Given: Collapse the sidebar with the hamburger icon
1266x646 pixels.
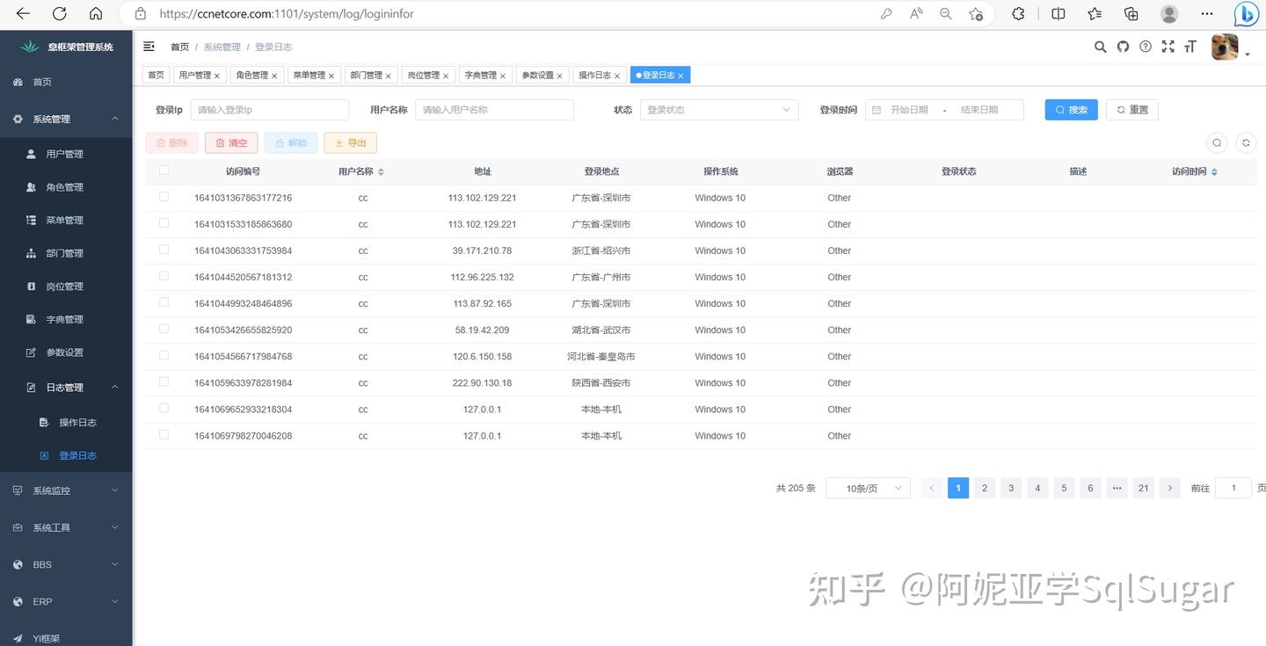Looking at the screenshot, I should [x=149, y=47].
